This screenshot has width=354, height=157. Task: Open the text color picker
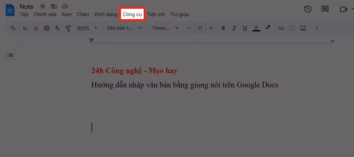click(x=256, y=28)
